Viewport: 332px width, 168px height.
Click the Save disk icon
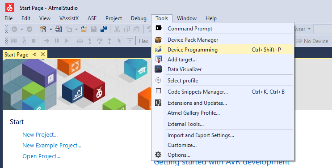(x=94, y=29)
